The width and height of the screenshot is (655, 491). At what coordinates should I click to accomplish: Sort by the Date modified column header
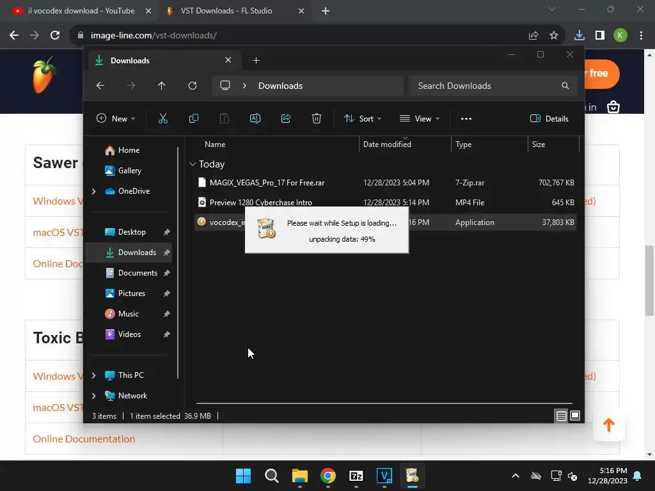tap(387, 144)
